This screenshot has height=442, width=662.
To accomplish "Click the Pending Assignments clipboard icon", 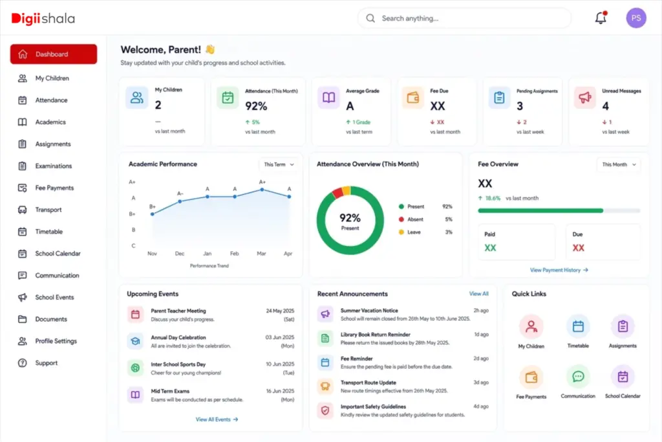I will pos(499,98).
